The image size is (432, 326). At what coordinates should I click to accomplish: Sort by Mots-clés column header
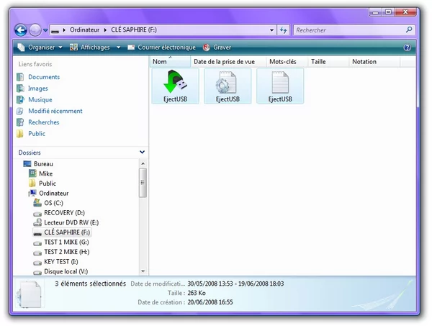click(287, 62)
